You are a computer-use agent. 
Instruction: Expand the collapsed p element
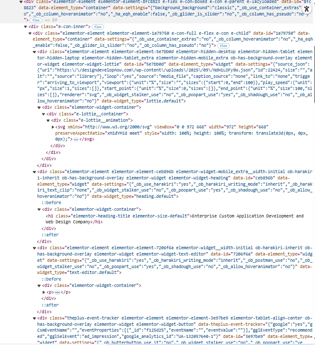(x=44, y=292)
